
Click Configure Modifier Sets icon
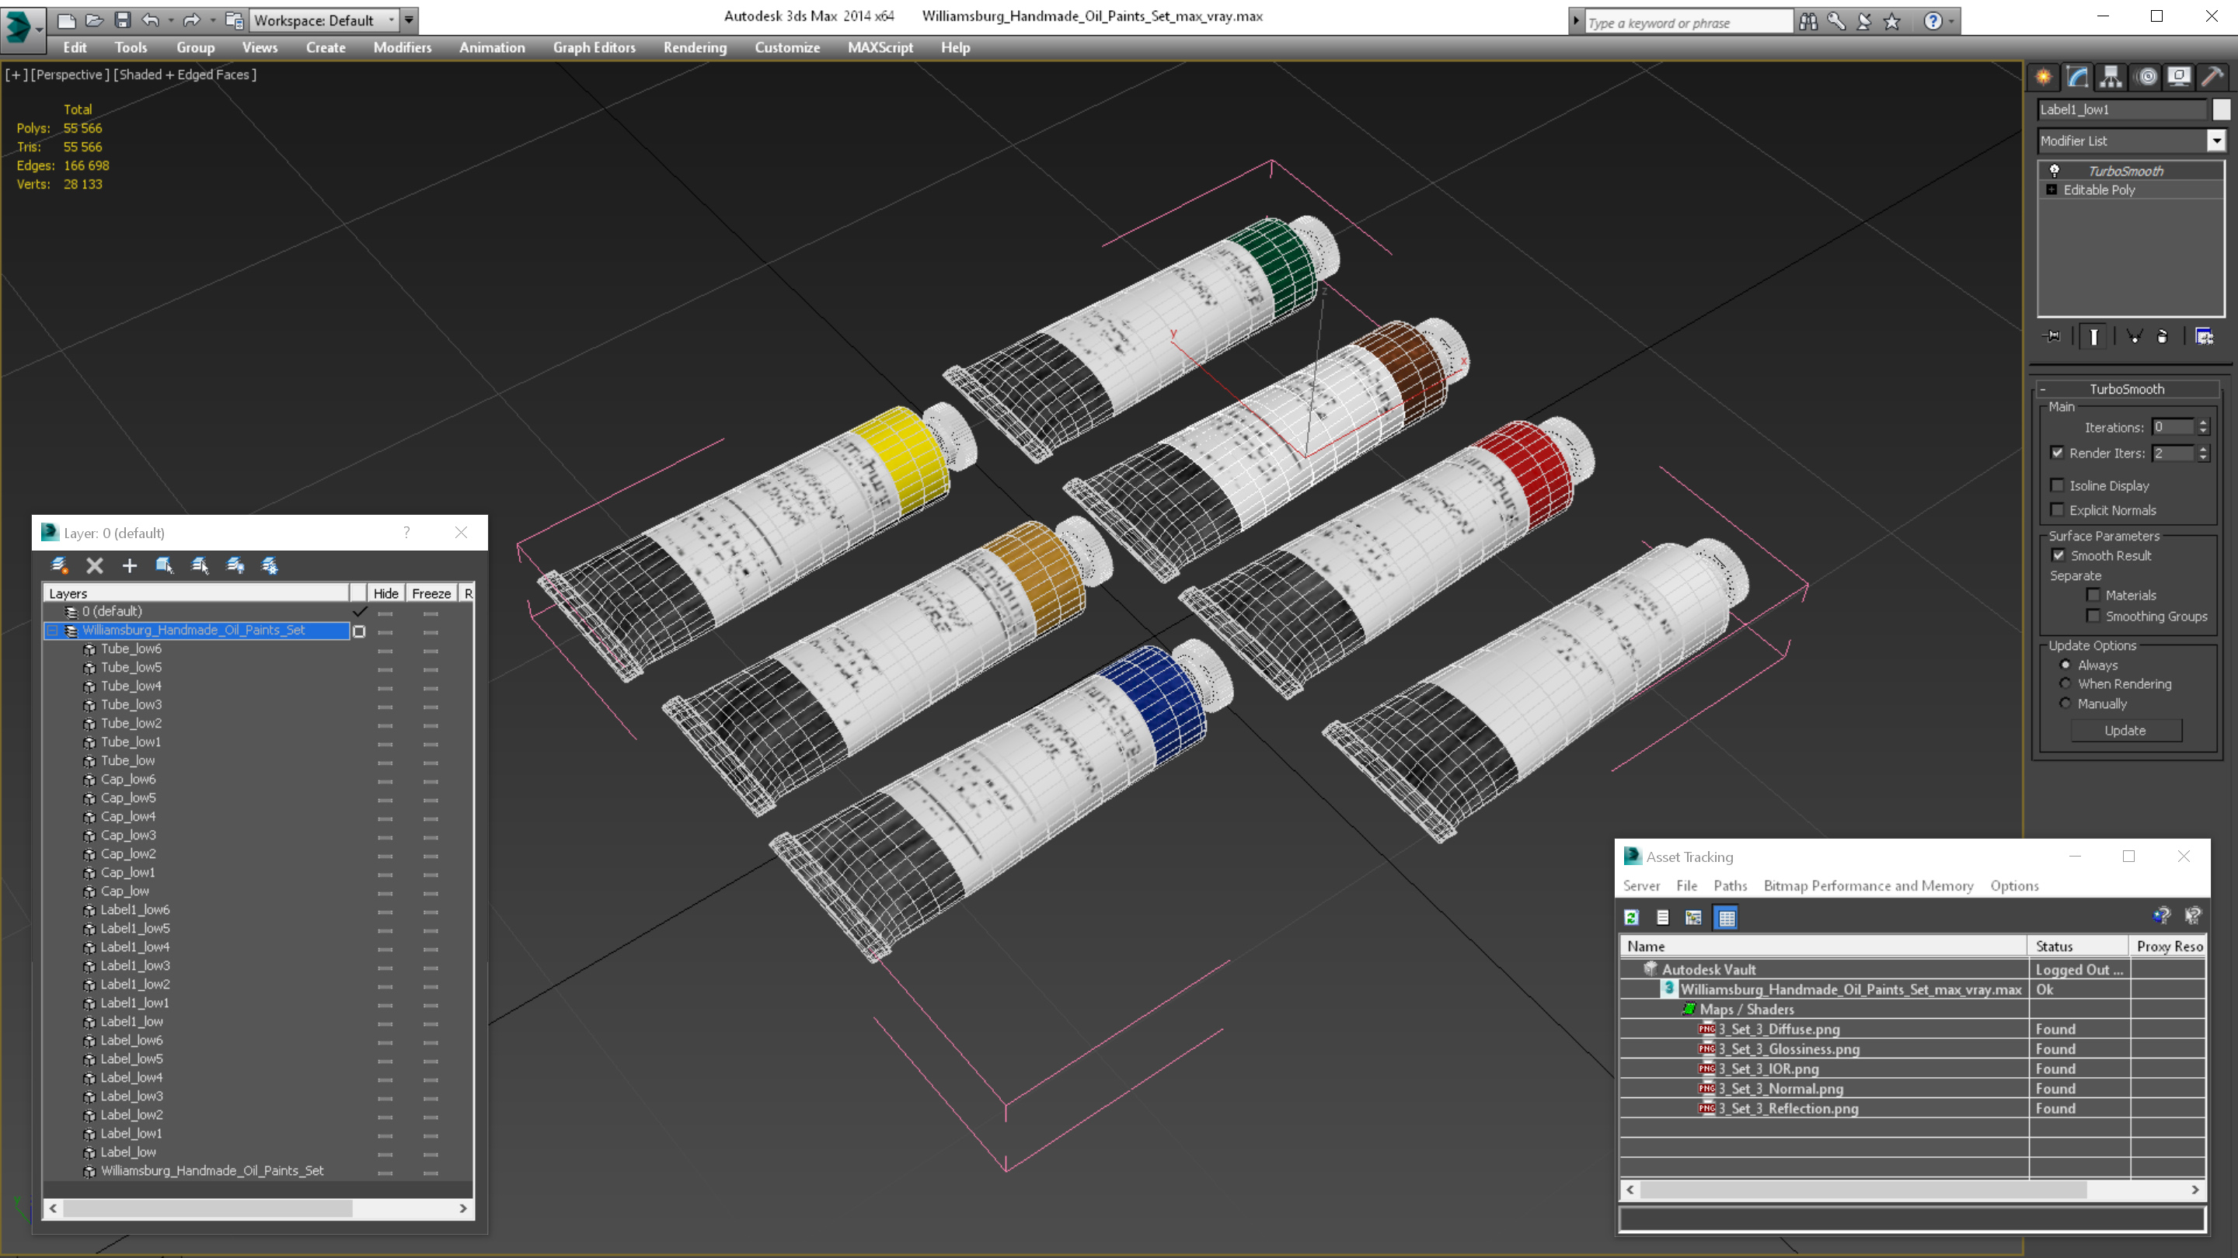tap(2204, 336)
